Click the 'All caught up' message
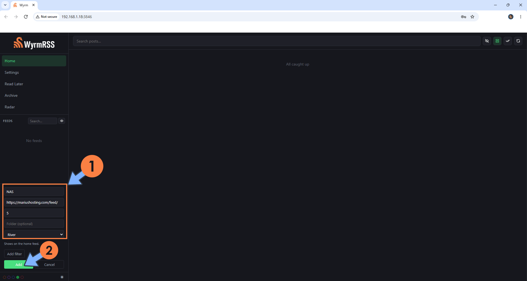 [x=298, y=64]
